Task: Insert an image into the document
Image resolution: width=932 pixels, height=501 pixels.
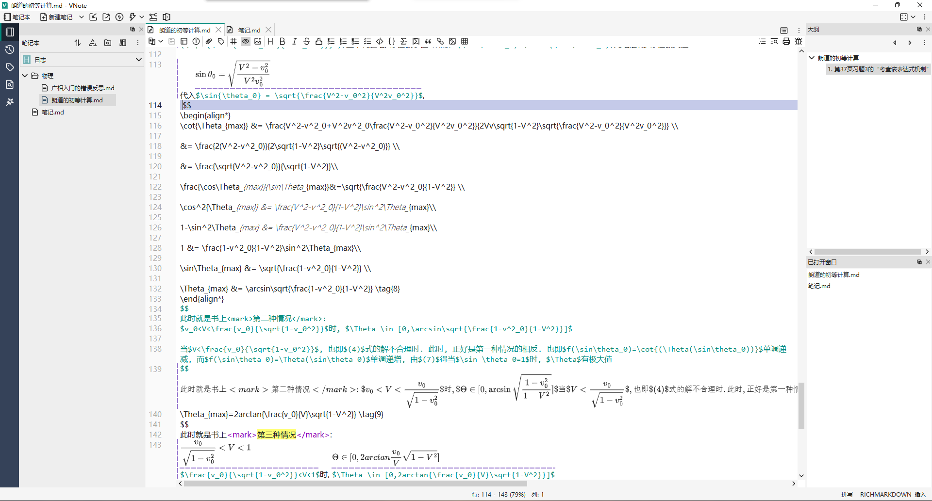Action: [452, 42]
